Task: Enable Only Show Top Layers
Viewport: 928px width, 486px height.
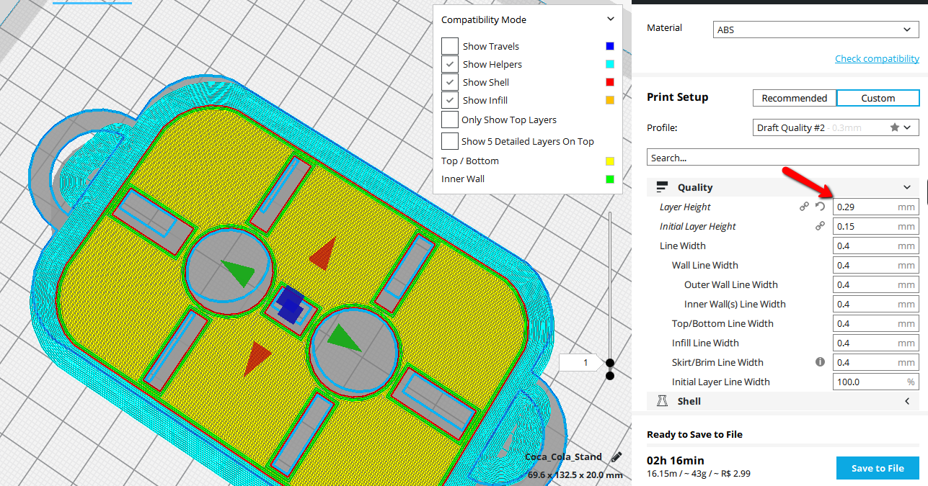Action: pyautogui.click(x=450, y=120)
